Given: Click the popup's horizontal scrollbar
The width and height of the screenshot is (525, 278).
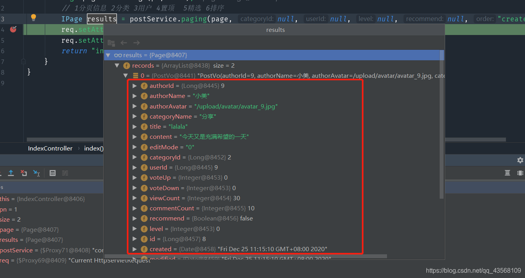Looking at the screenshot, I should pyautogui.click(x=246, y=256).
